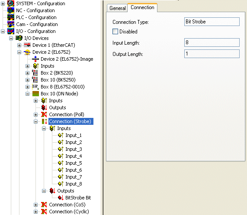Click the Outputs icon under Box 10 (DN Node)

pos(44,107)
